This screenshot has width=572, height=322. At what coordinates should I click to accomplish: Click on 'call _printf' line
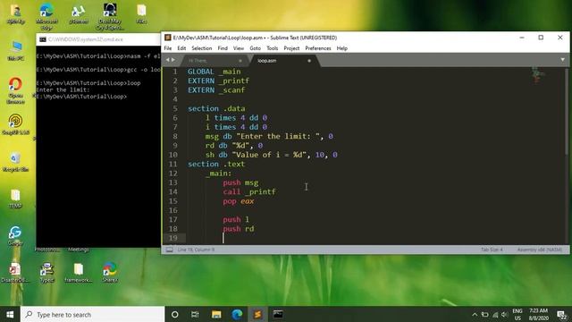(249, 191)
